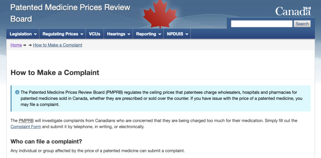Open the Complaint Form link
Viewport: 321px width, 158px height.
[x=26, y=127]
